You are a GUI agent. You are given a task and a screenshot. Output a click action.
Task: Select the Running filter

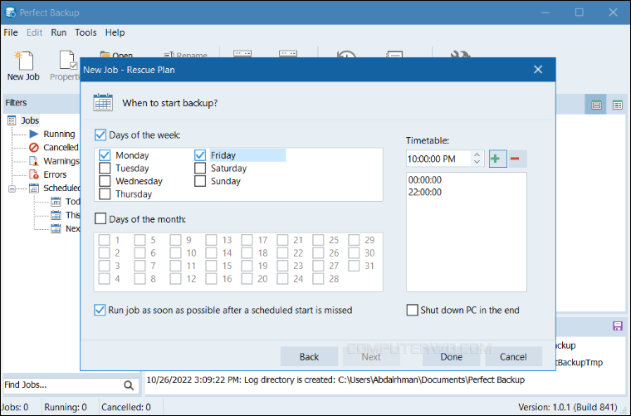pyautogui.click(x=59, y=134)
